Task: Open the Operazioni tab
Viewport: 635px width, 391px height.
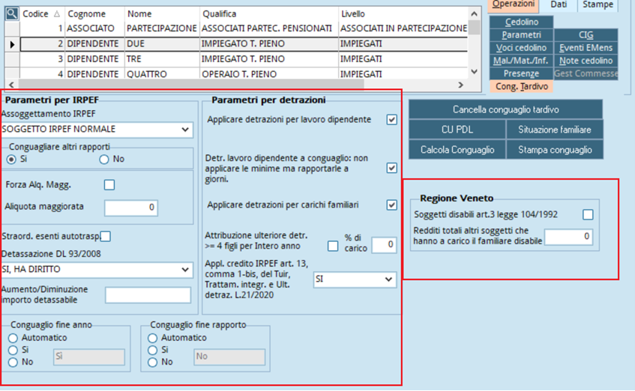Action: 514,4
